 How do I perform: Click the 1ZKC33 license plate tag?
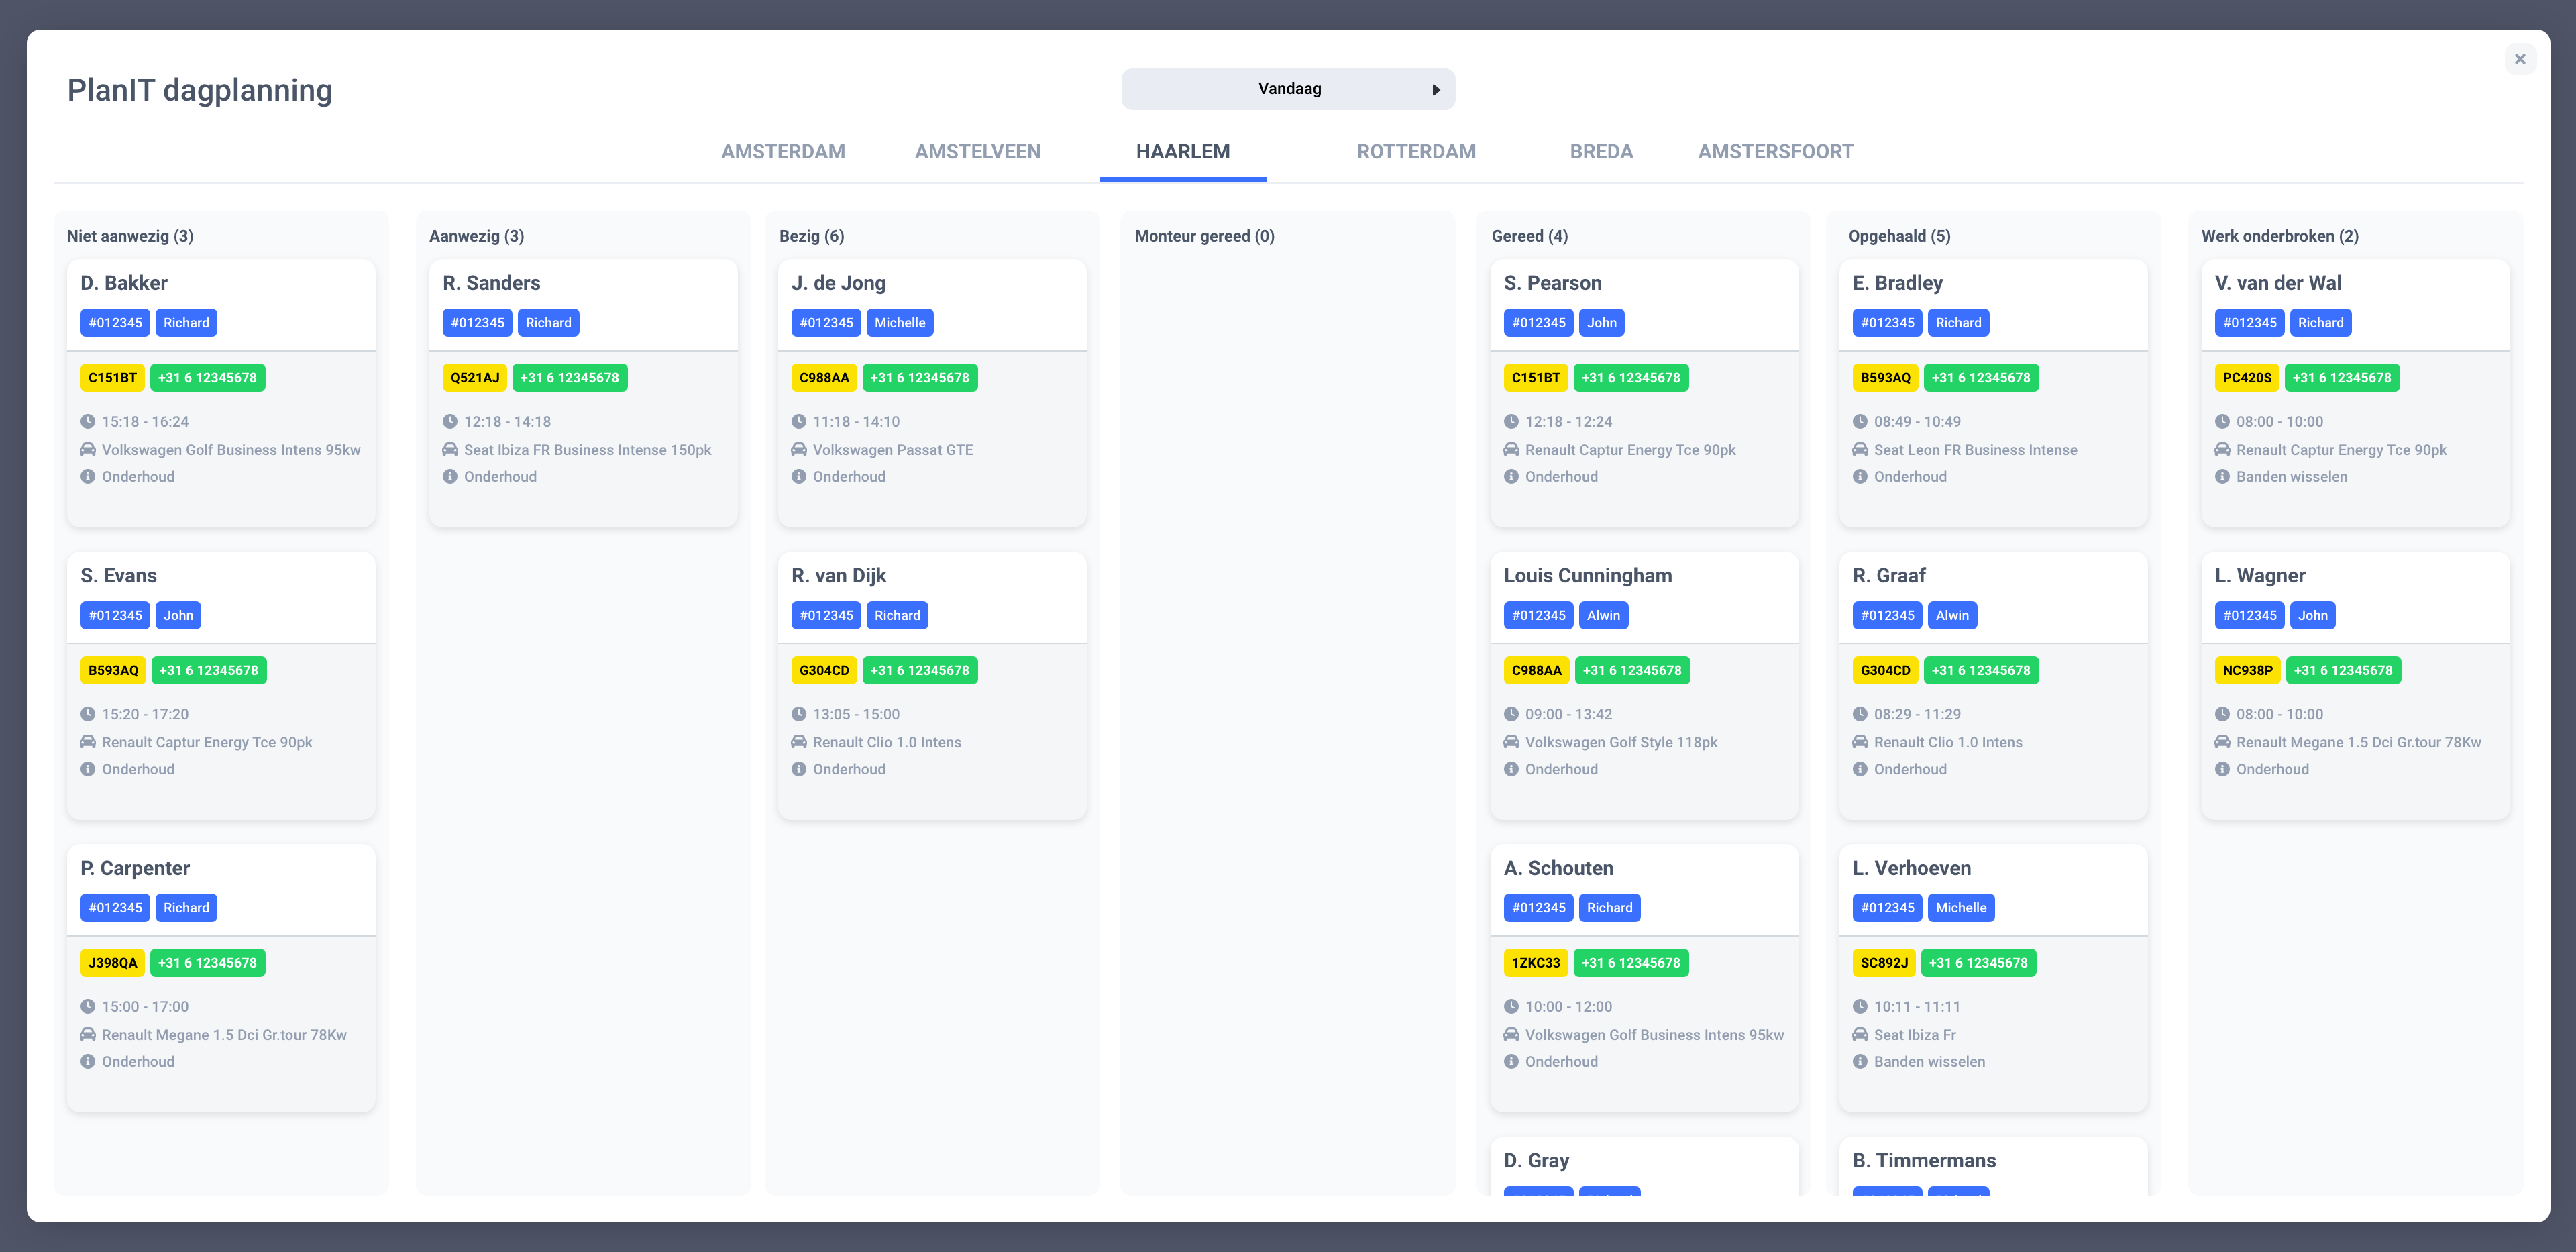[x=1535, y=963]
